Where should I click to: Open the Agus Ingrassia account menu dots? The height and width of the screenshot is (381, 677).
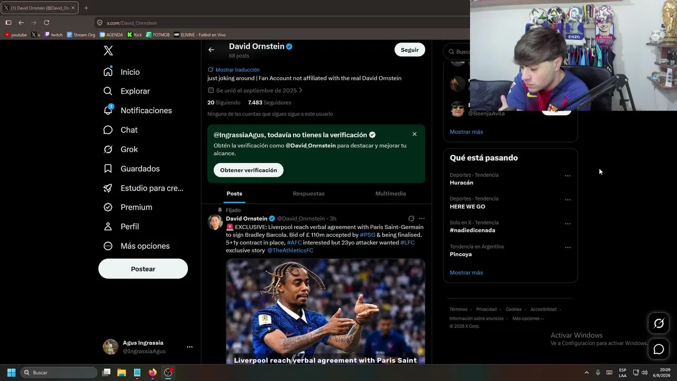tap(189, 347)
